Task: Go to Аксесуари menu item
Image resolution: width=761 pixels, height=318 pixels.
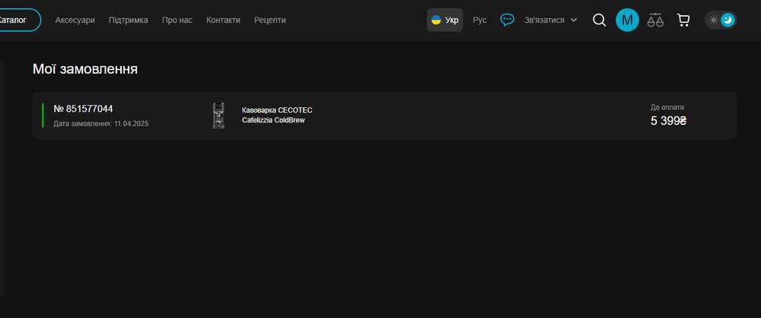Action: pyautogui.click(x=75, y=20)
